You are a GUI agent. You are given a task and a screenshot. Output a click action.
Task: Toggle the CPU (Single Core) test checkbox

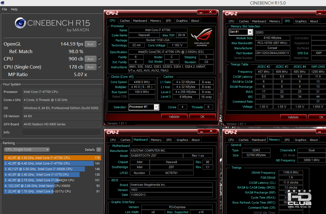point(100,67)
